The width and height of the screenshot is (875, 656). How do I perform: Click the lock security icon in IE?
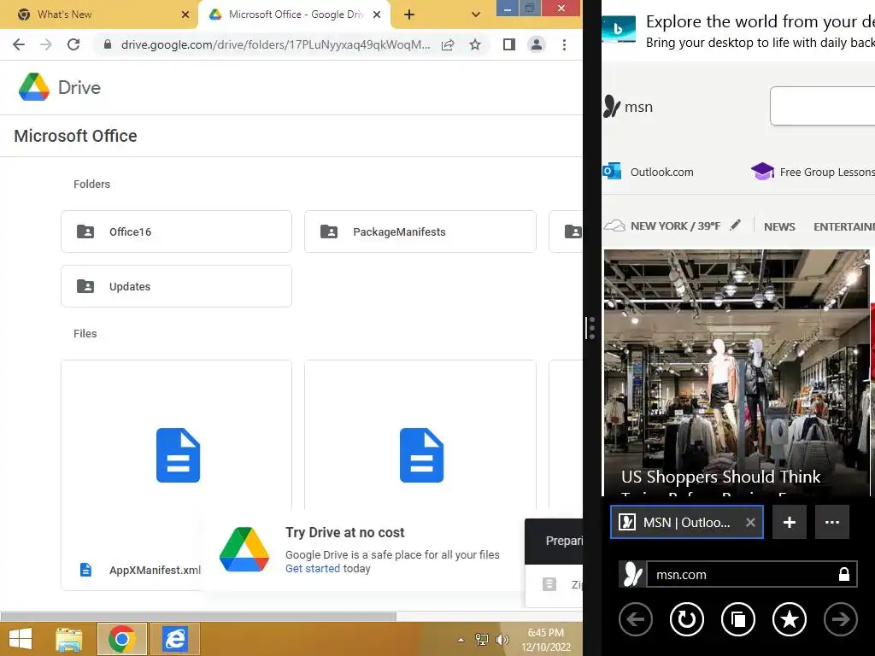pos(843,574)
